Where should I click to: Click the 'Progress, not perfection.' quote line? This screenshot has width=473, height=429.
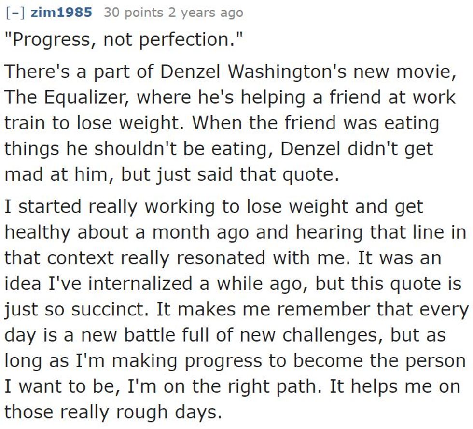(x=121, y=39)
